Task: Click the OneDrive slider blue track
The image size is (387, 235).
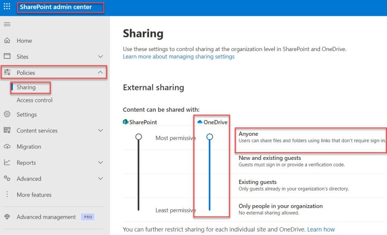Action: click(x=209, y=175)
